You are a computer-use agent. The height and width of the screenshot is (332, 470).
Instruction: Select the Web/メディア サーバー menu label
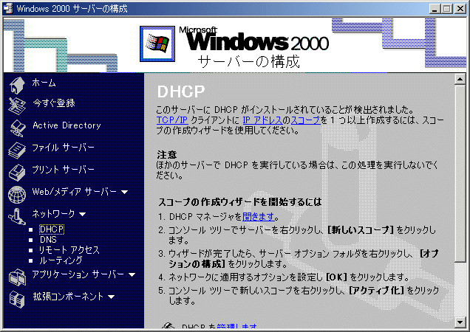[x=75, y=192]
